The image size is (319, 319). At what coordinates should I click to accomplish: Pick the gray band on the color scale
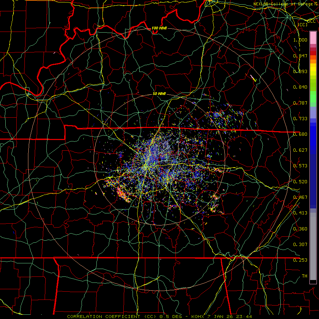(313, 246)
